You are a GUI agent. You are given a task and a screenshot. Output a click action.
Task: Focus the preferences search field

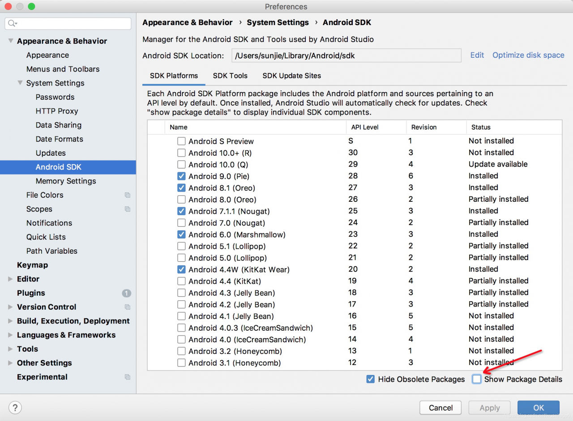68,23
